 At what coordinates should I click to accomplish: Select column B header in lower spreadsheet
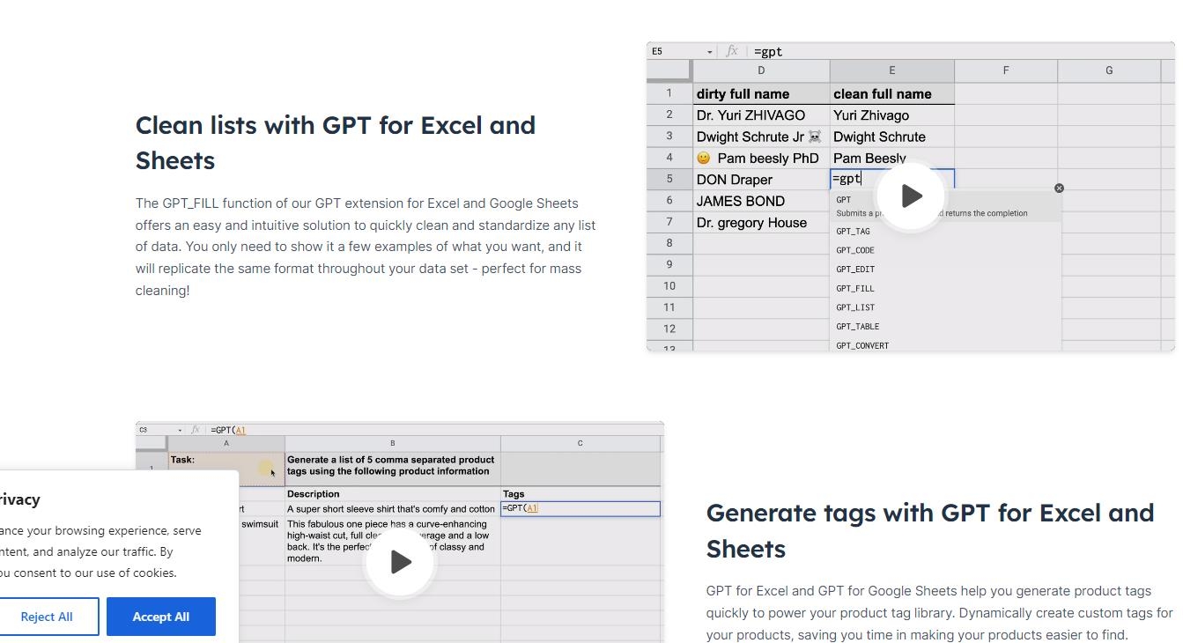click(392, 443)
